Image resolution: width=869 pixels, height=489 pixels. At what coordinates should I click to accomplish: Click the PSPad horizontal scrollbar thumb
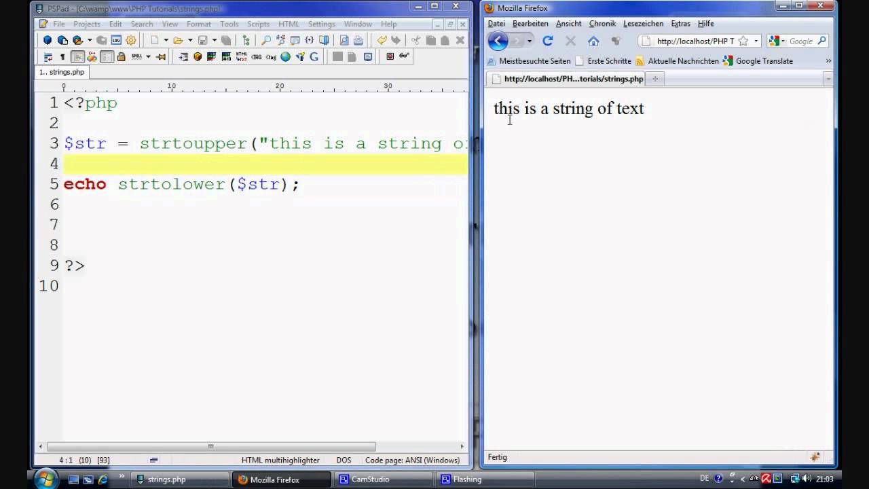pos(211,446)
